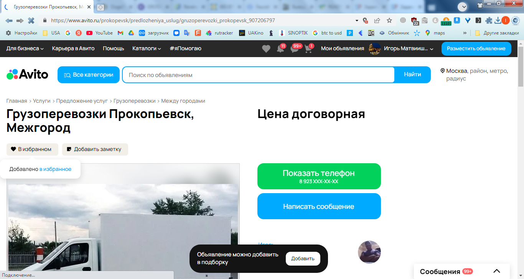This screenshot has height=279, width=524.
Task: Click Добавить заметку button
Action: [95, 149]
